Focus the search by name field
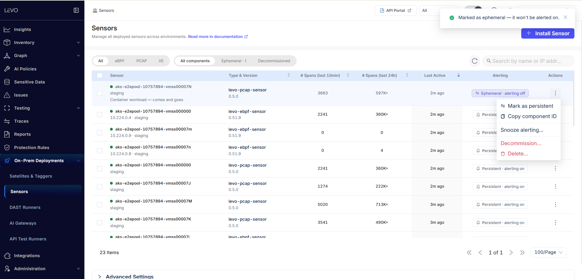The width and height of the screenshot is (582, 279). point(529,61)
